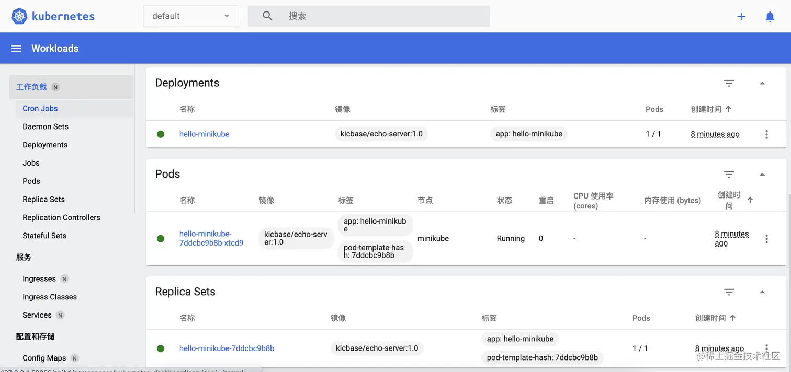Click Workloads title in the blue bar
Image resolution: width=791 pixels, height=372 pixels.
[x=55, y=49]
